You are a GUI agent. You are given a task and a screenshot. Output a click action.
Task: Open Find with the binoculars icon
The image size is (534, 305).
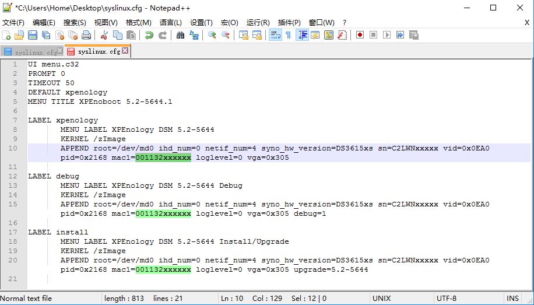(181, 35)
